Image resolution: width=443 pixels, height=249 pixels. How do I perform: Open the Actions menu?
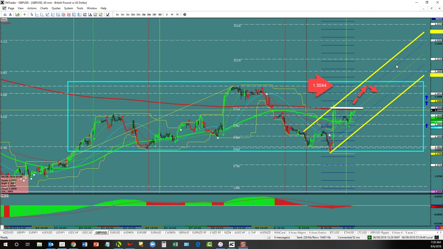(x=32, y=8)
